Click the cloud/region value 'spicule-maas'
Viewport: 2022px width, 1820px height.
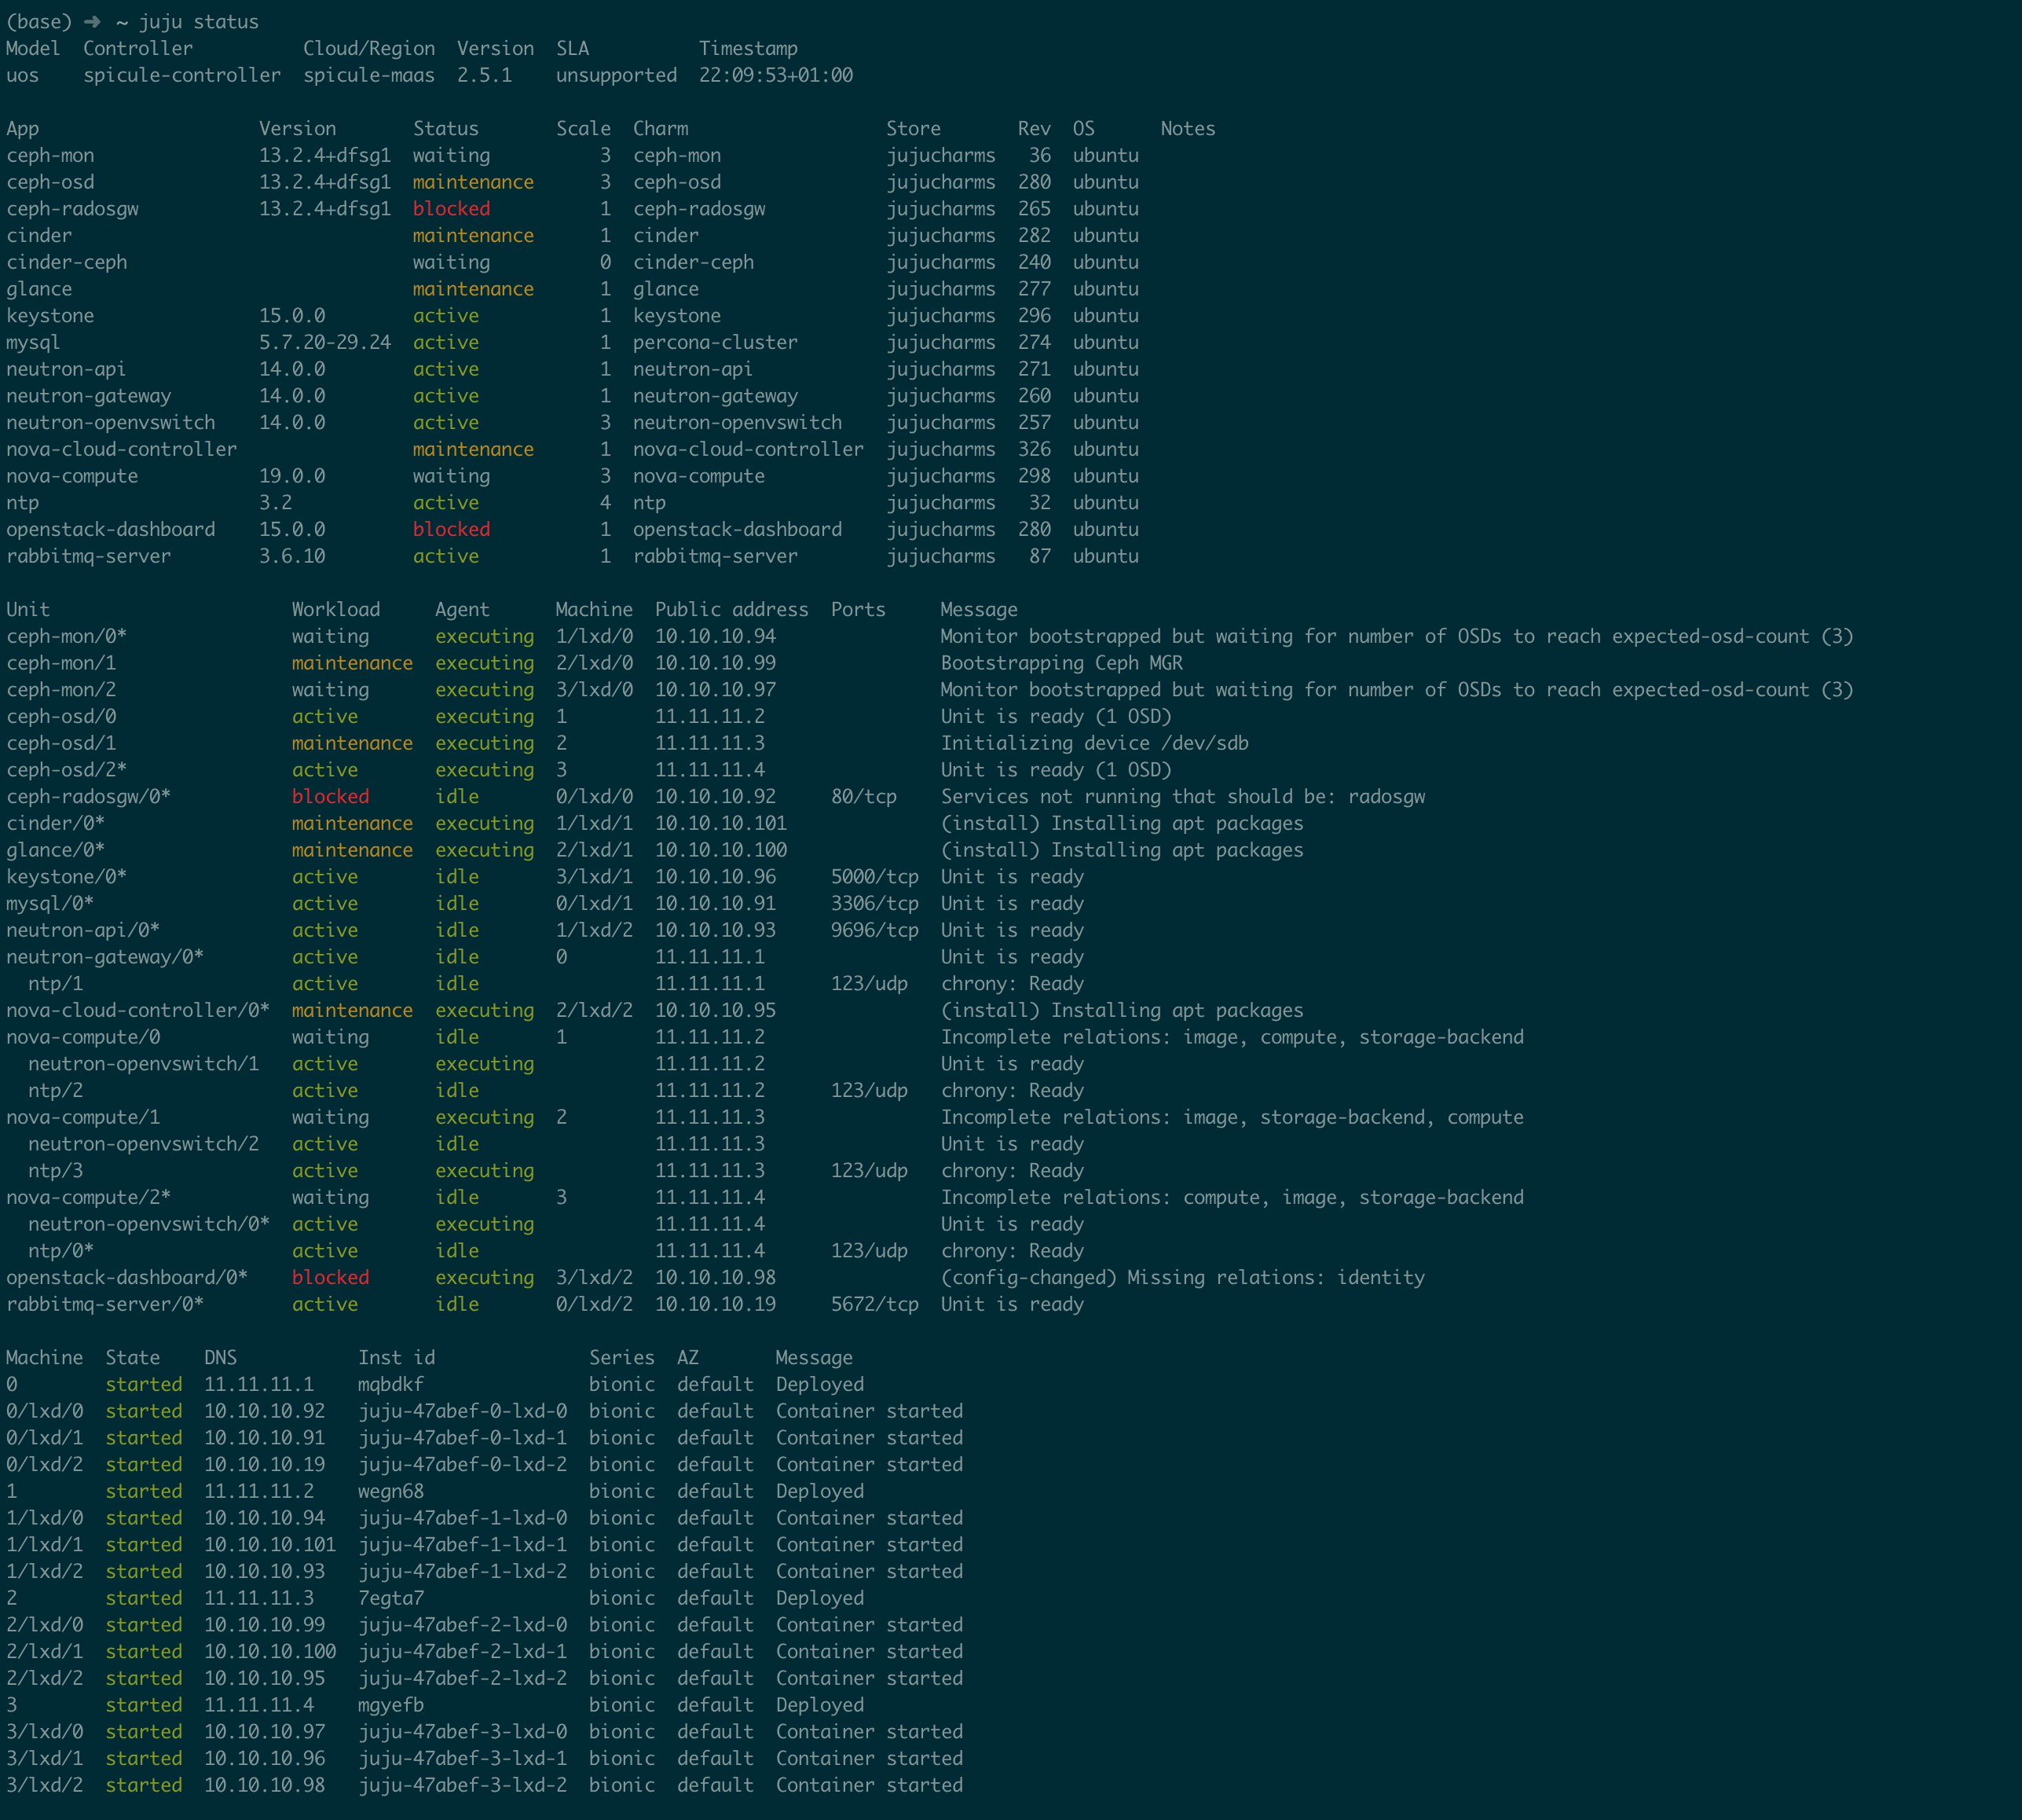tap(369, 75)
